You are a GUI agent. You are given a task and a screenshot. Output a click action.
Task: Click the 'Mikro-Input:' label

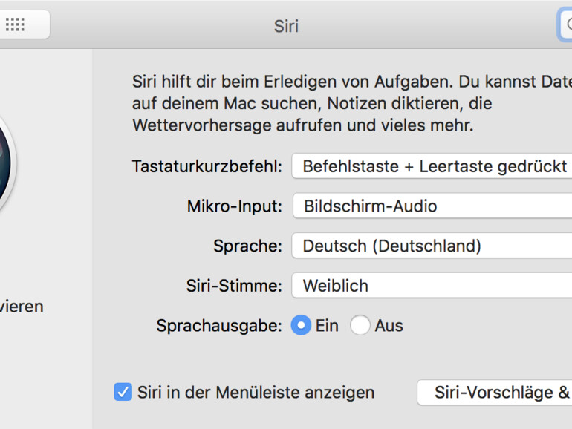[x=235, y=206]
